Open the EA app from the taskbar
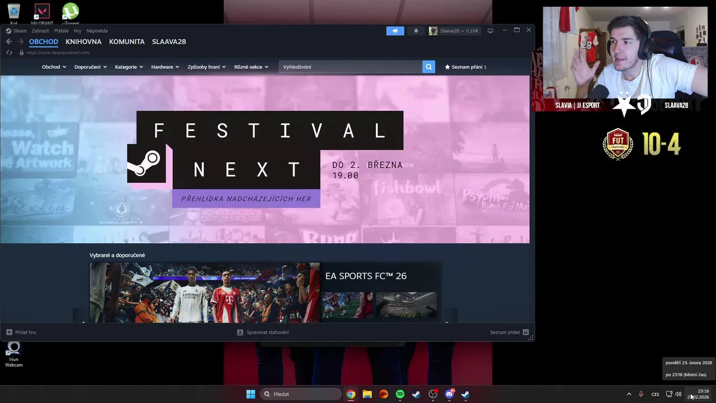The image size is (716, 403). tap(384, 394)
